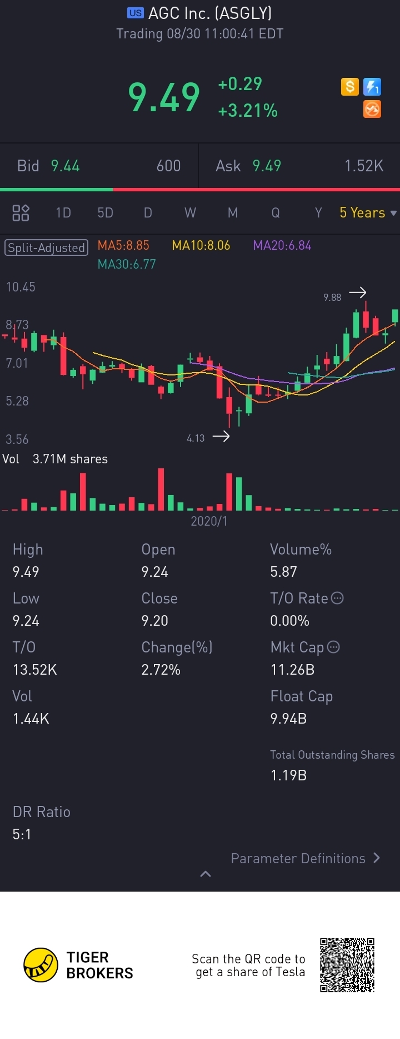This screenshot has height=1039, width=400.
Task: Select the W weekly chart tab
Action: pos(190,212)
